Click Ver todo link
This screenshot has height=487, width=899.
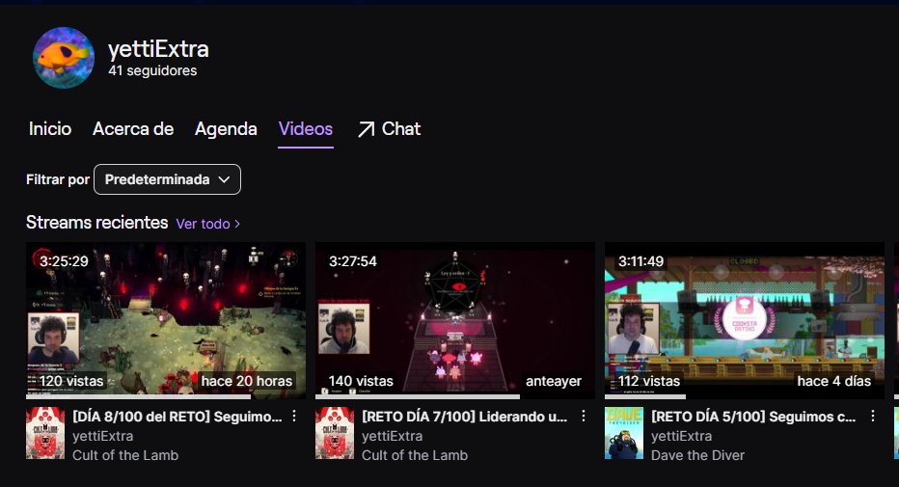pos(203,224)
